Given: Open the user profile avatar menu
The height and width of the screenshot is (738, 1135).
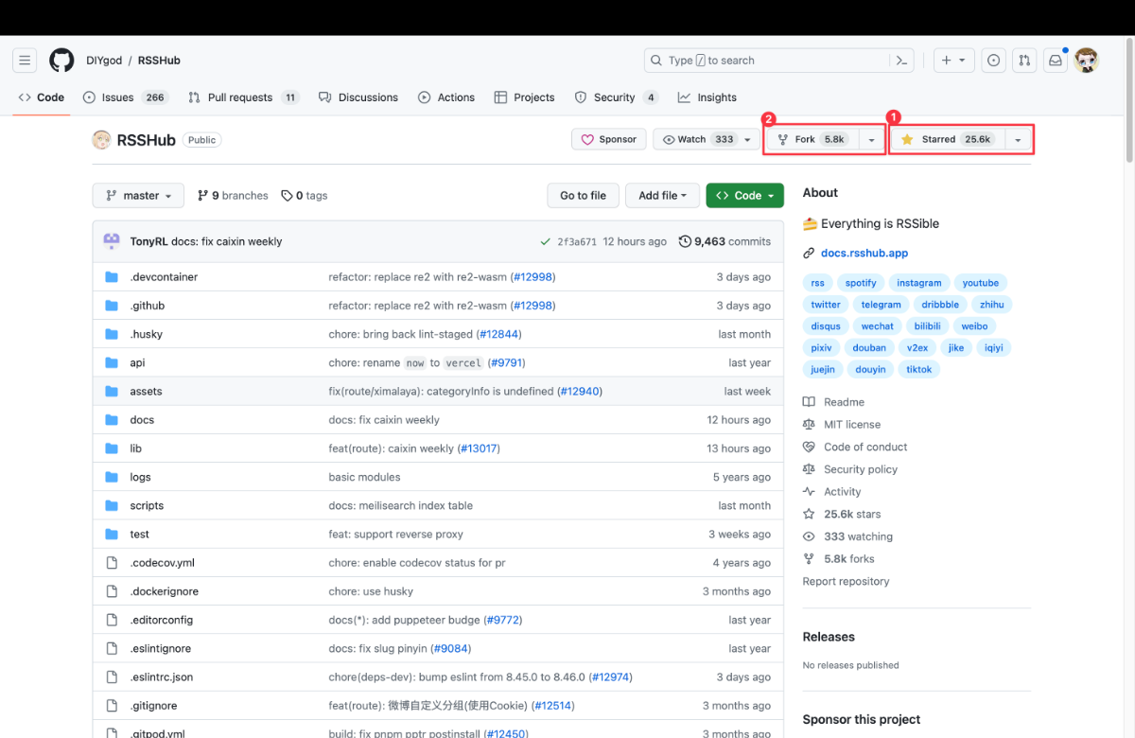Looking at the screenshot, I should (1087, 61).
